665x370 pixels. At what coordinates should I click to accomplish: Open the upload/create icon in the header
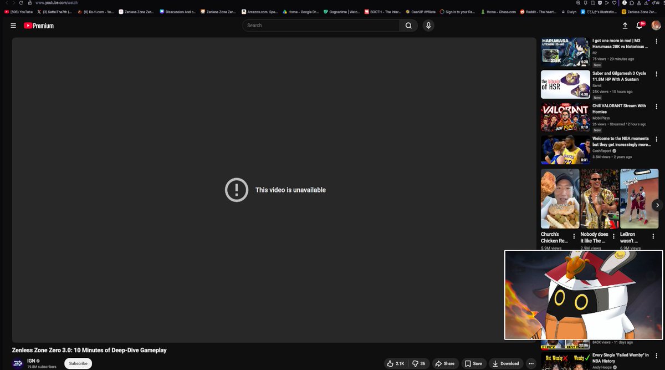[625, 26]
